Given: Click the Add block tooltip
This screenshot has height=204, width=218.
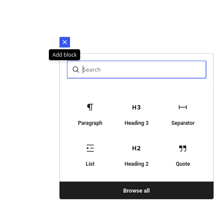Looking at the screenshot, I should coord(64,55).
